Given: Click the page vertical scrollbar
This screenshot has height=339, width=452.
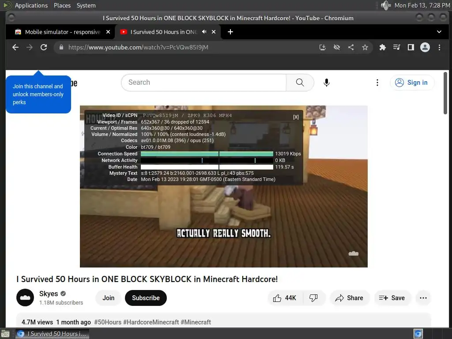Looking at the screenshot, I should (445, 93).
